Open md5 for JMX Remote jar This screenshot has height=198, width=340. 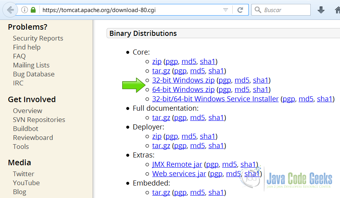tap(230, 164)
